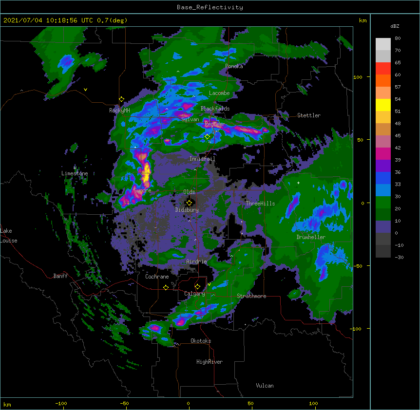Click the yellow 0 tick on vertical axis
This screenshot has width=420, height=410.
coord(363,203)
